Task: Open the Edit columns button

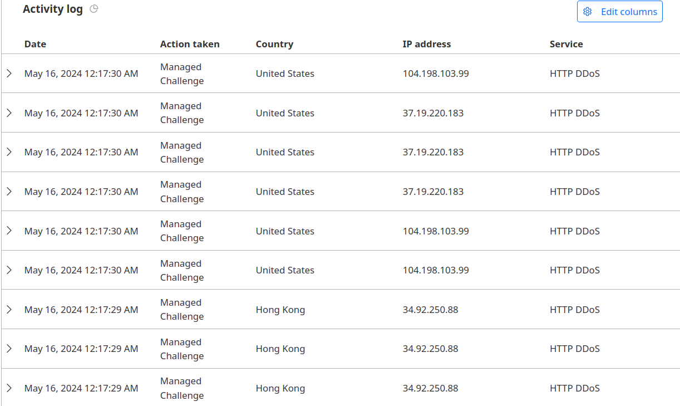Action: [619, 12]
